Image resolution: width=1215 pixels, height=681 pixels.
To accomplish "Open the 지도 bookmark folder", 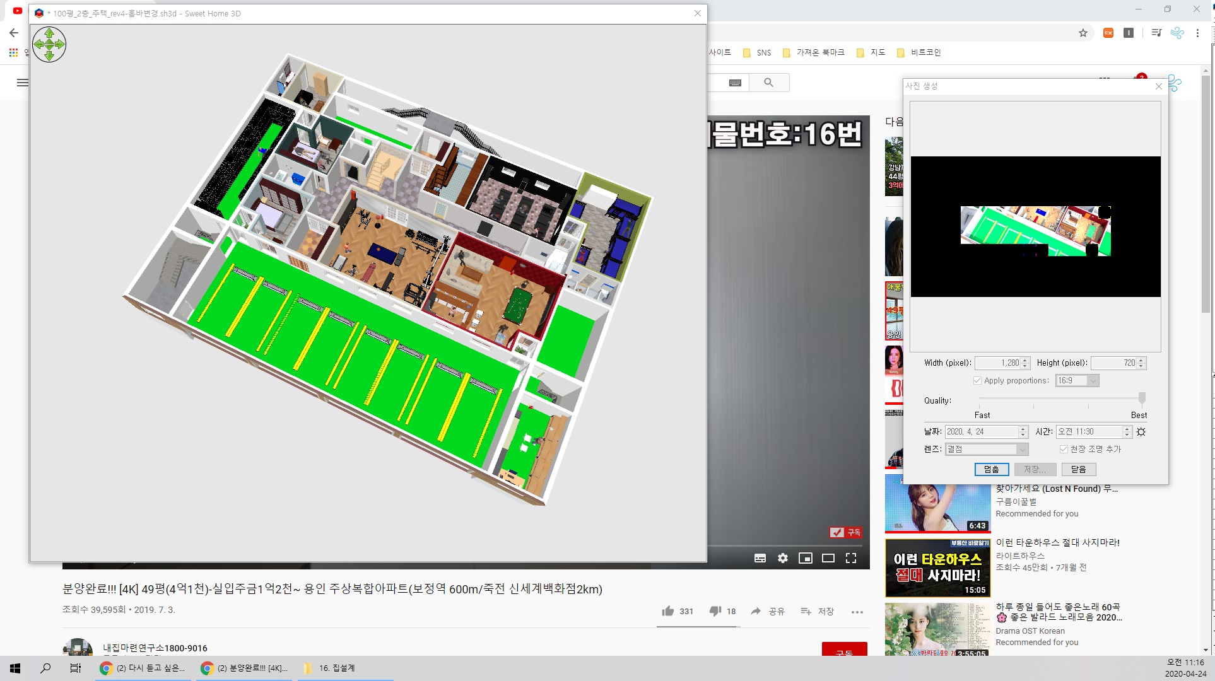I will point(871,52).
